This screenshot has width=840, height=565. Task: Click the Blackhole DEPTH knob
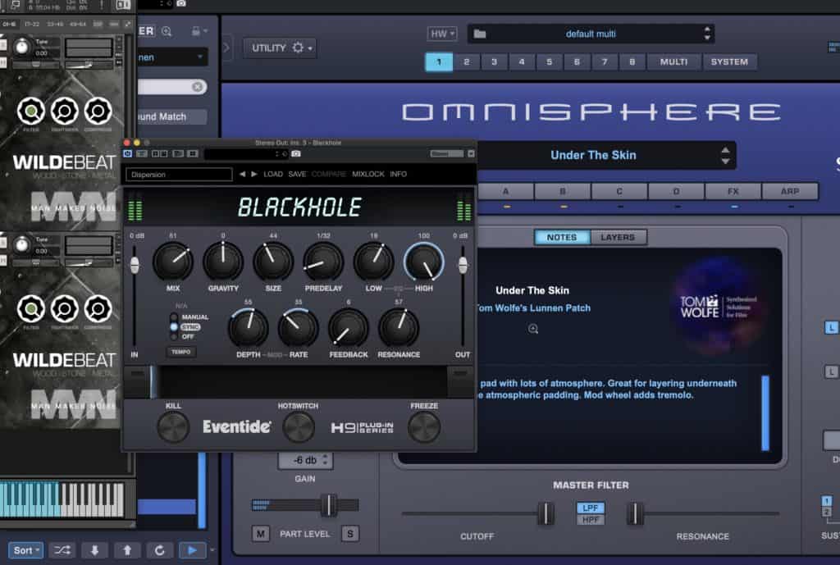point(248,328)
